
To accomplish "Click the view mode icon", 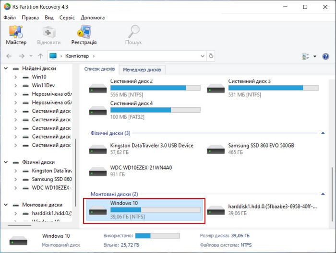I will point(306,57).
